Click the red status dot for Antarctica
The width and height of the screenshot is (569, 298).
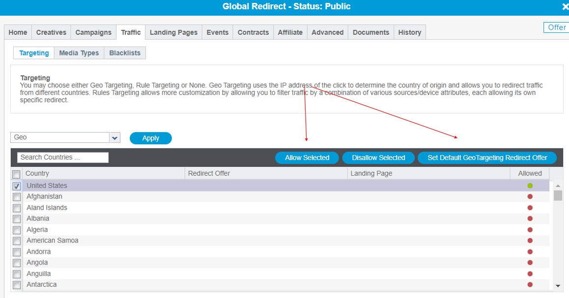point(530,285)
